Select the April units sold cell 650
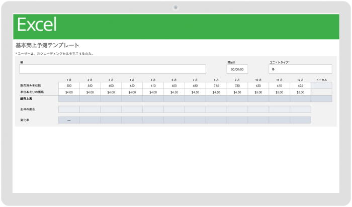Viewport: 352px width, 207px height. (x=132, y=85)
